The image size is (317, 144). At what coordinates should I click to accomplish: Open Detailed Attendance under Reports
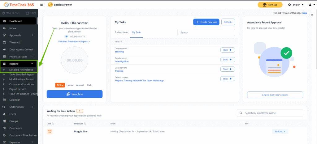[21, 70]
